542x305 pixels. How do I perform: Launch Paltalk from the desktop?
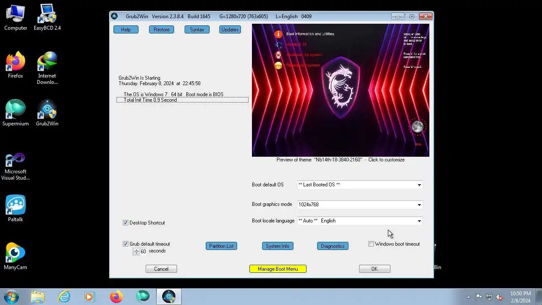[16, 209]
